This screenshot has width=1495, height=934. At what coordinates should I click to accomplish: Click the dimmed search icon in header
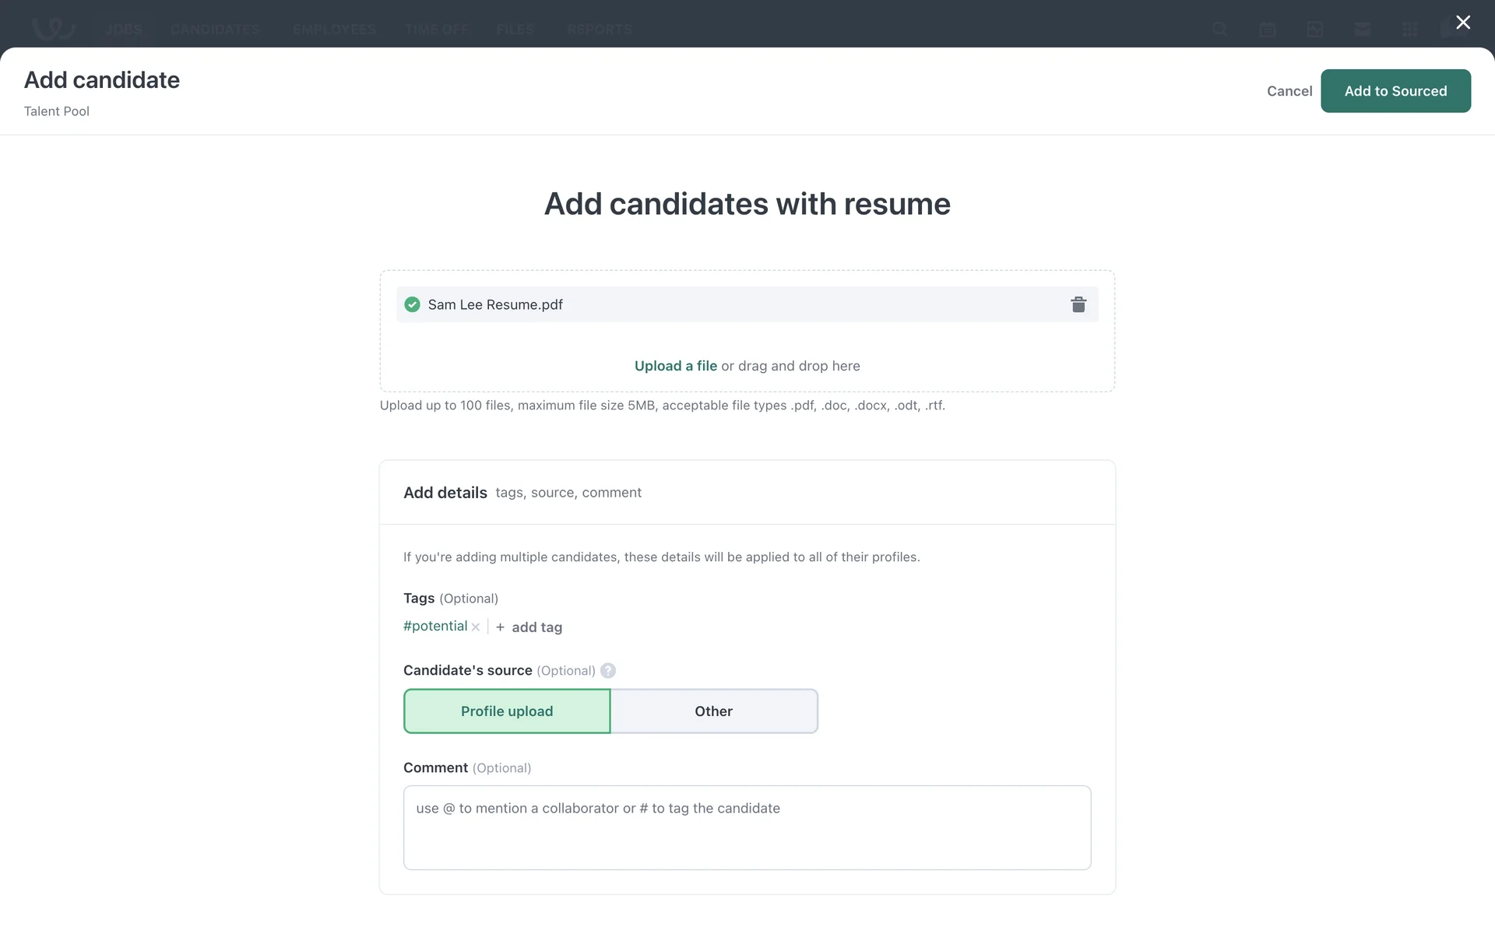(1219, 30)
